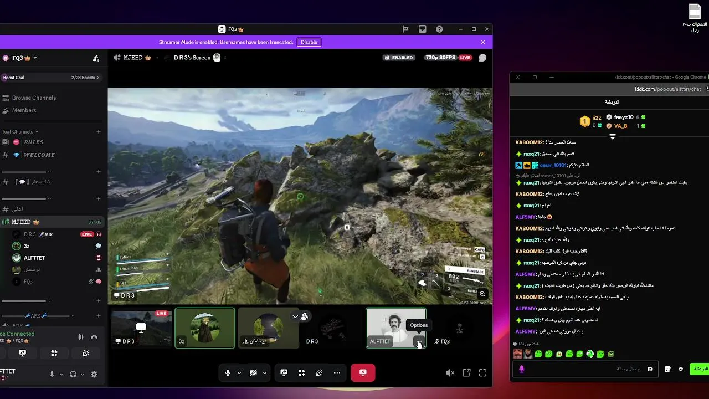The height and width of the screenshot is (399, 709).
Task: Select D R 3 LIVE stream thumbnail
Action: click(141, 329)
